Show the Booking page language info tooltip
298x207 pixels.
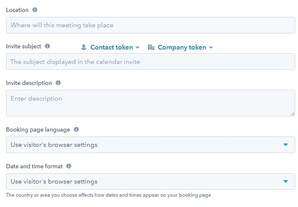(x=76, y=129)
